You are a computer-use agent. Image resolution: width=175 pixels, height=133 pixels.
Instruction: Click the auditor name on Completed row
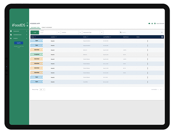[x=85, y=55]
